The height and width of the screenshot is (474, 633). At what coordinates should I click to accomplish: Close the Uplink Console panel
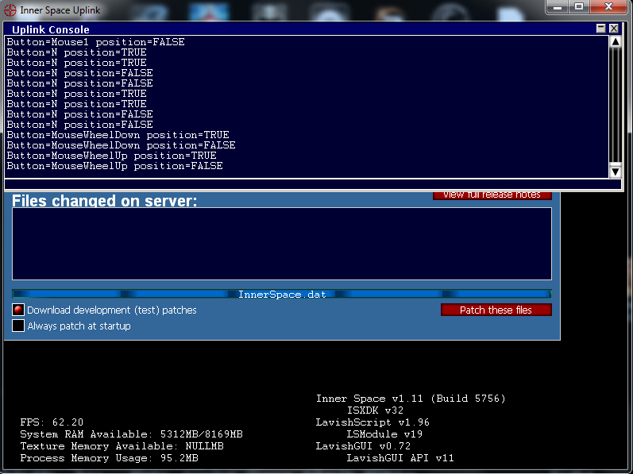click(x=614, y=29)
